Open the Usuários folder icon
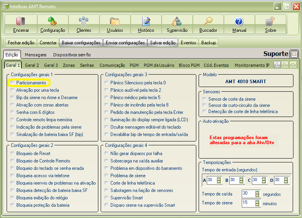This screenshot has height=218, width=302. [x=115, y=21]
